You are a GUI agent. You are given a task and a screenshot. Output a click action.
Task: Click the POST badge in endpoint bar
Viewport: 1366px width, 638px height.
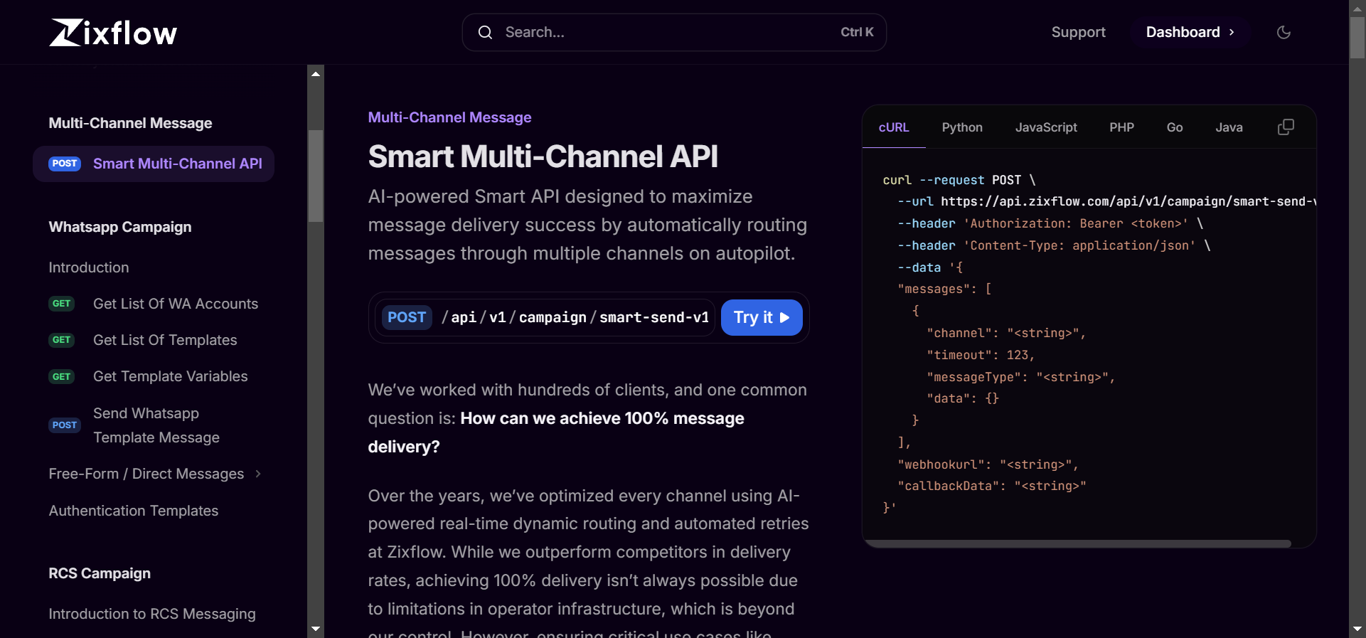pyautogui.click(x=407, y=317)
